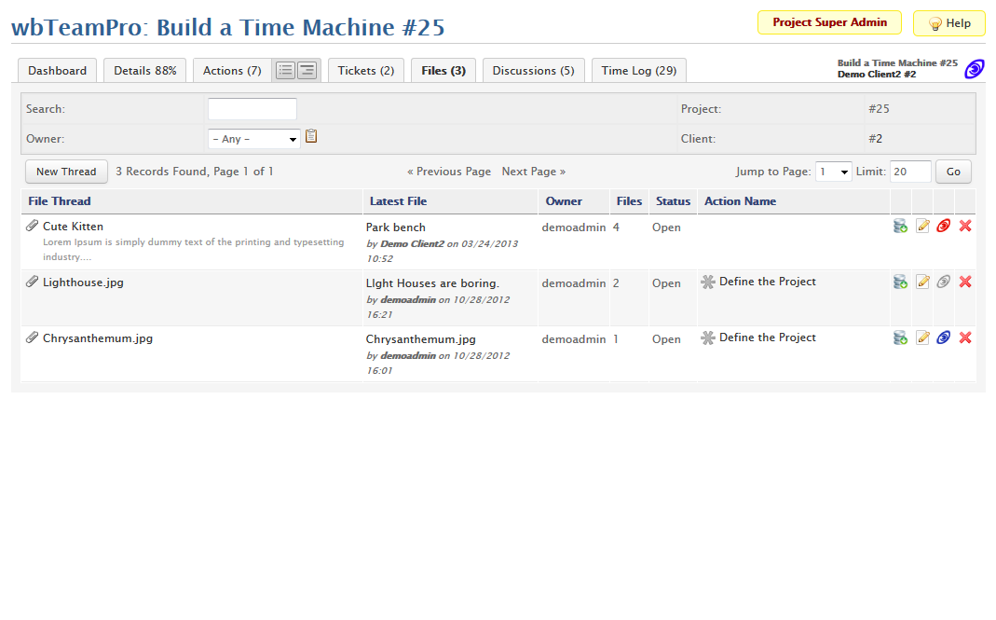
Task: Sort by File Thread column header
Action: [60, 201]
